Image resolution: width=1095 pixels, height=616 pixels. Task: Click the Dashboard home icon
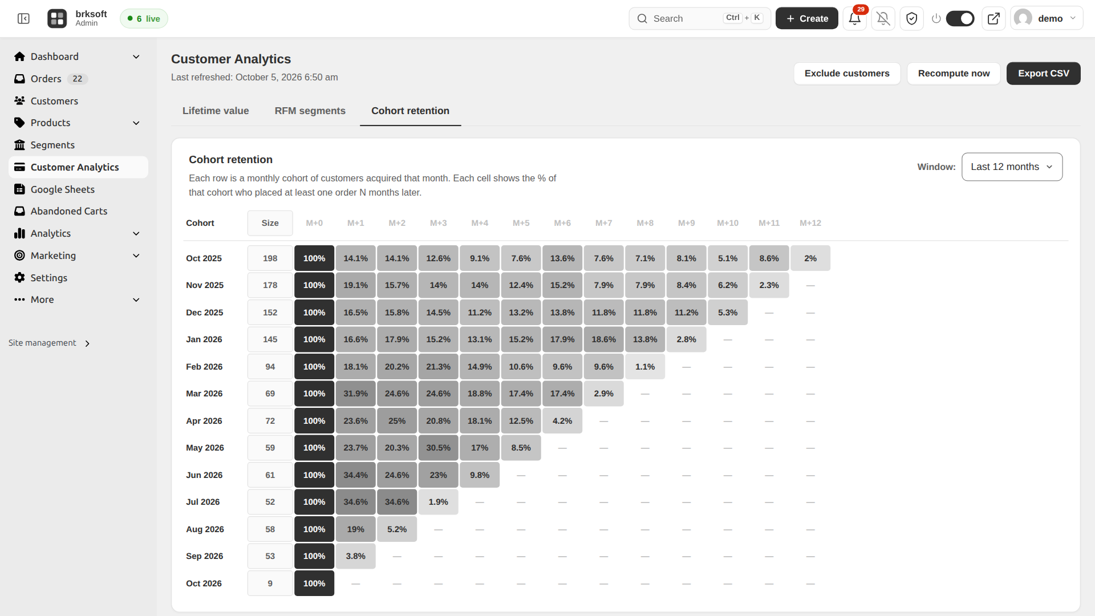[x=19, y=56]
